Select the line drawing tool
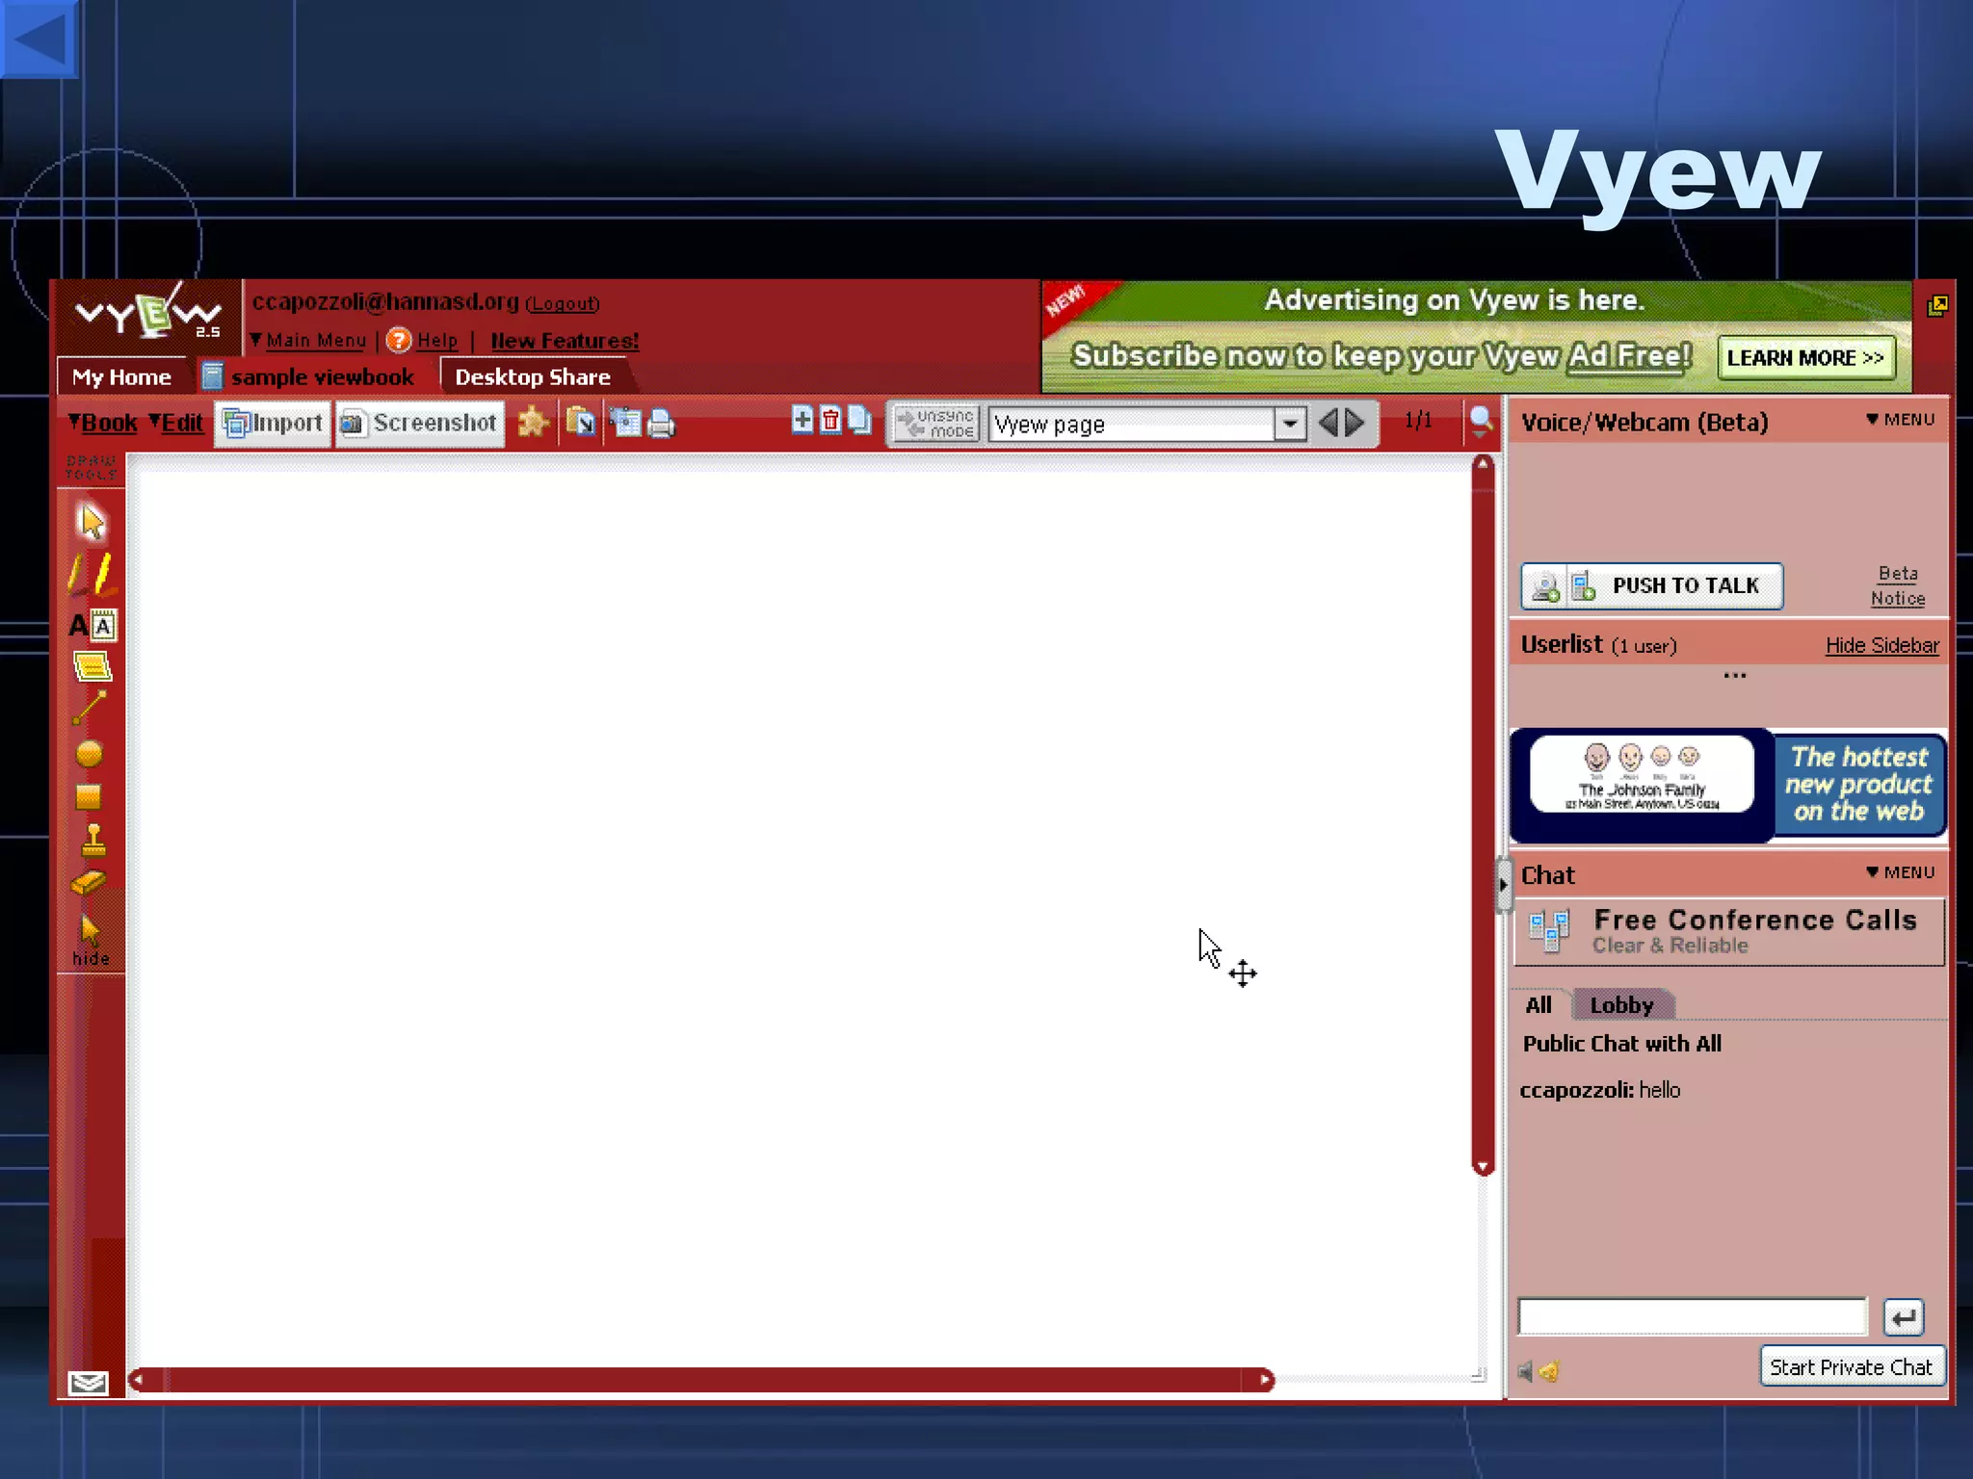 tap(90, 708)
